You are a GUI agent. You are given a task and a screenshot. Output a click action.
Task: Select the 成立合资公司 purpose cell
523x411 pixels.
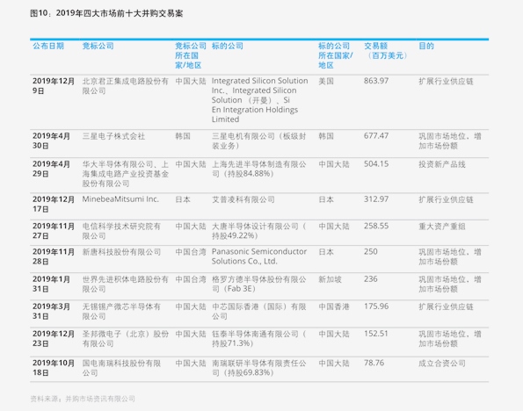click(442, 364)
